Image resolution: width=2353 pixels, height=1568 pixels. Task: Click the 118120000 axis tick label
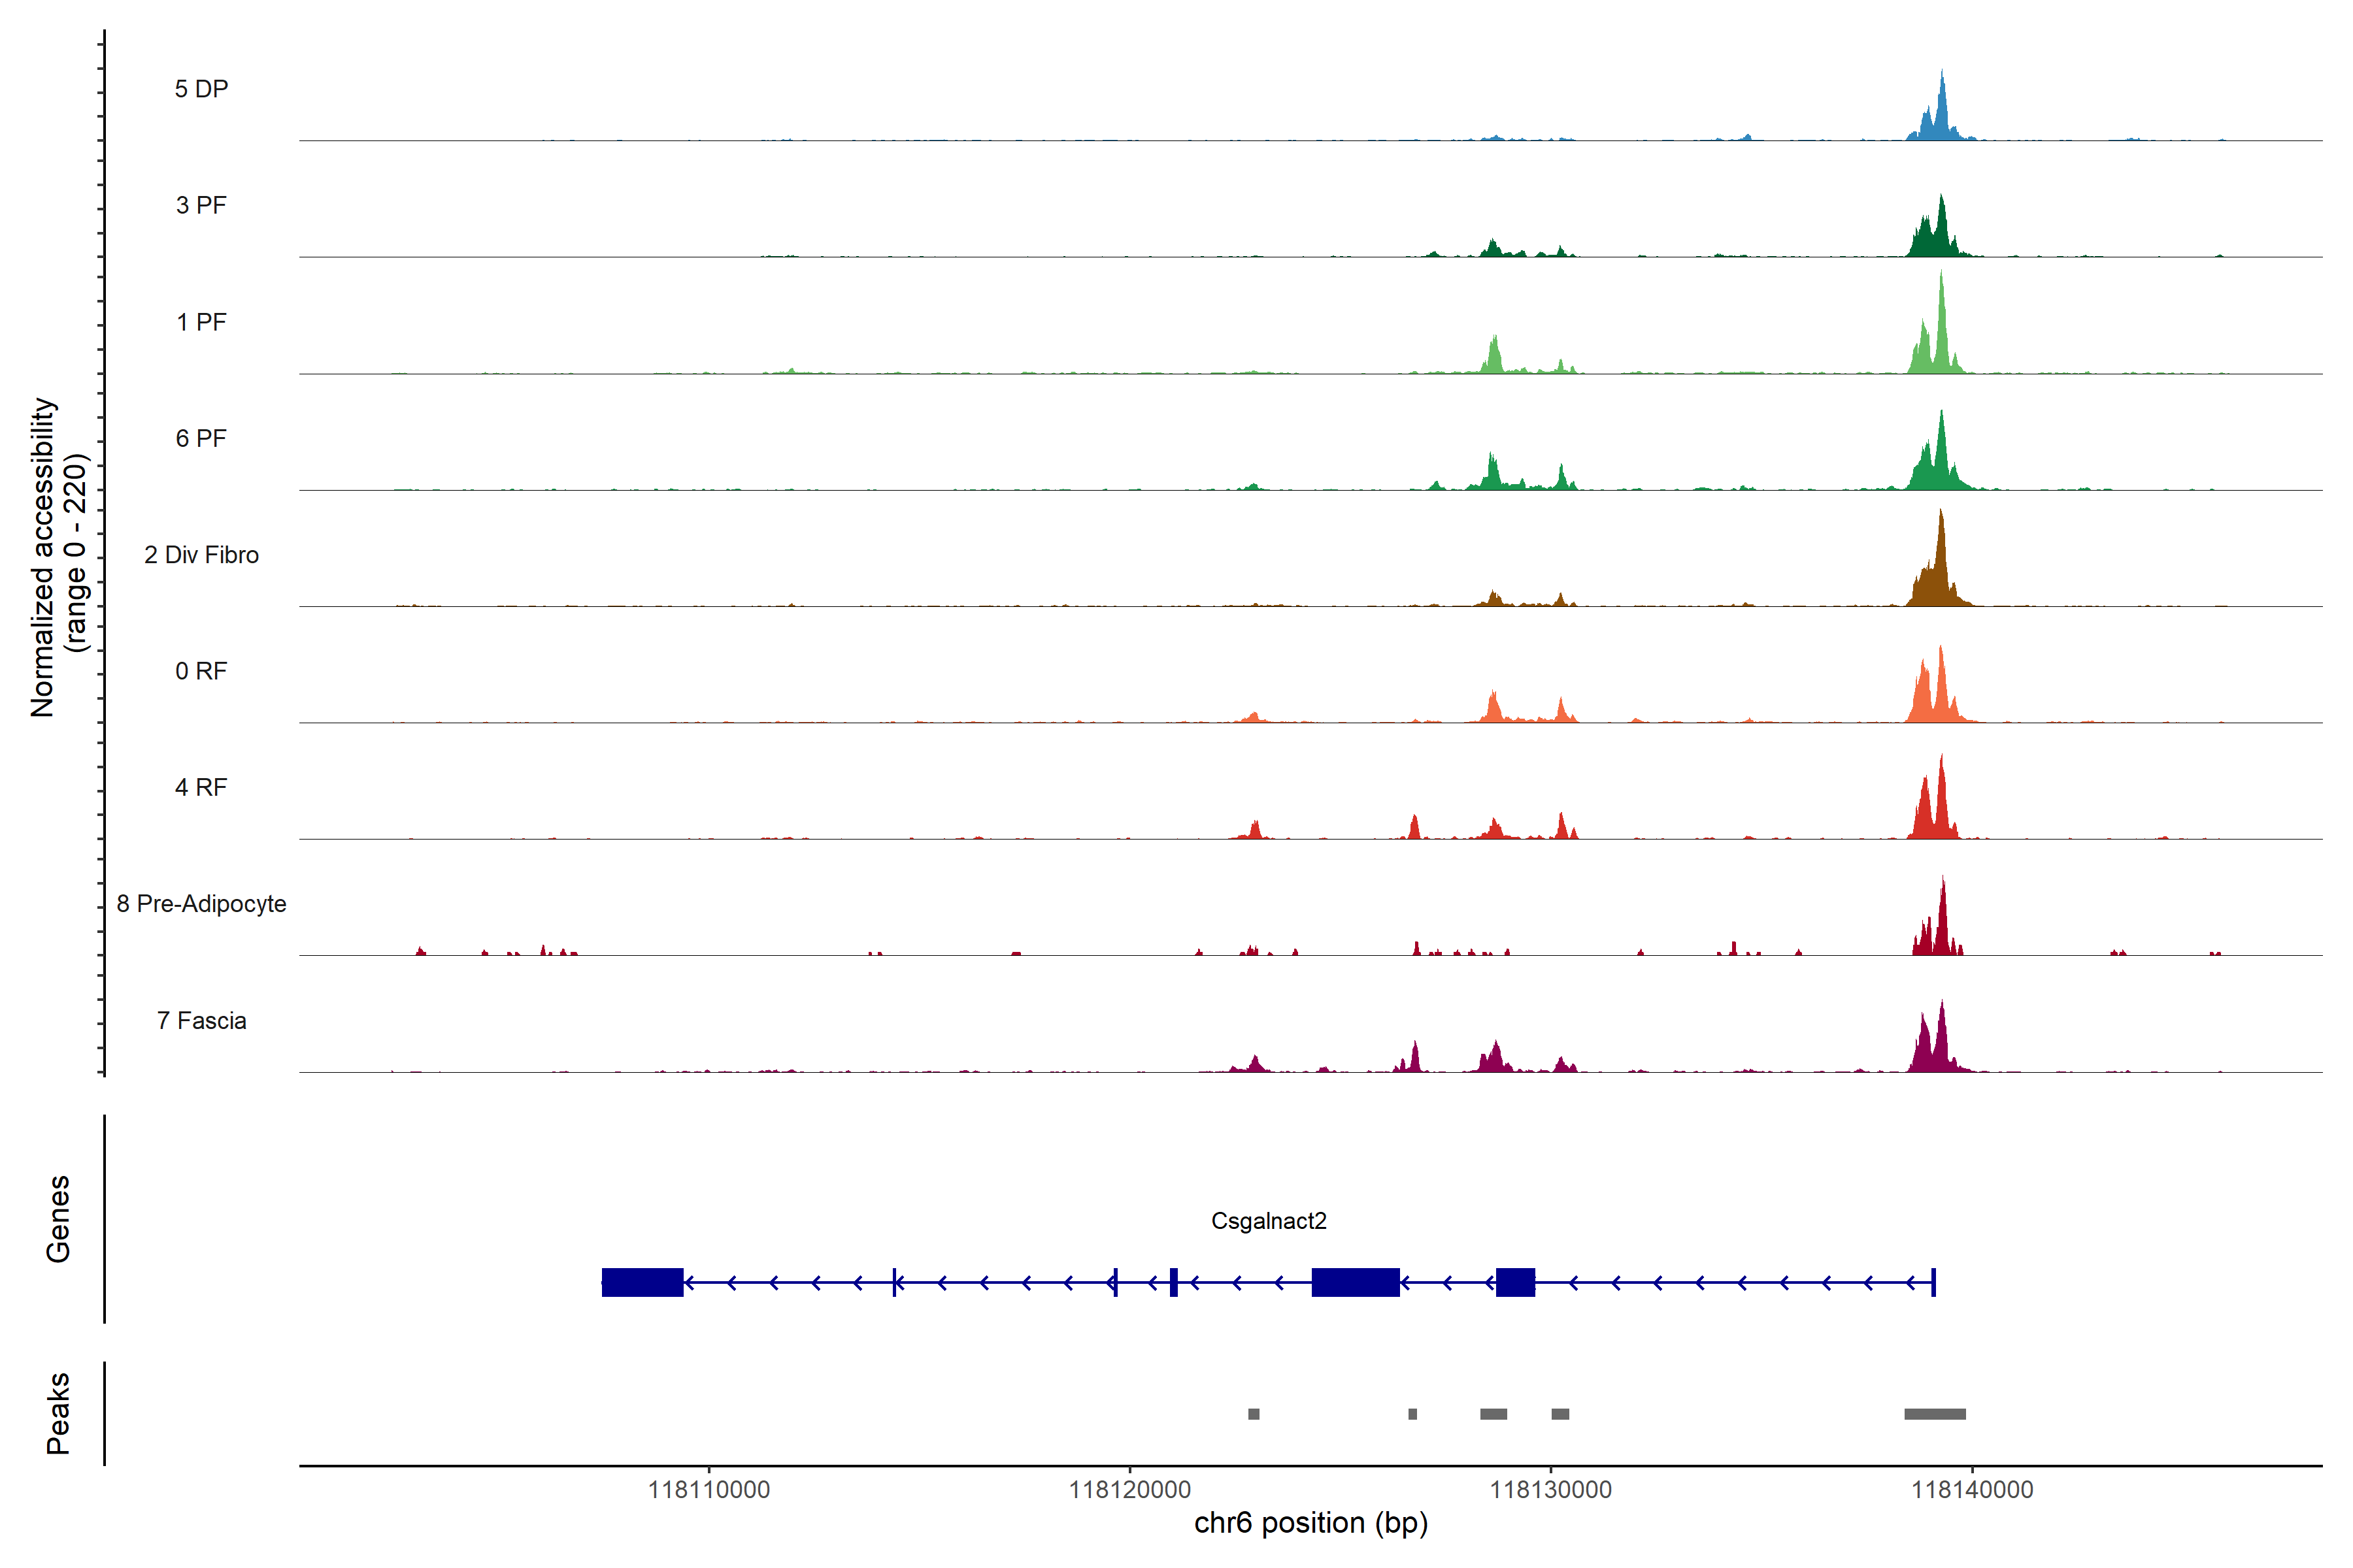1129,1490
